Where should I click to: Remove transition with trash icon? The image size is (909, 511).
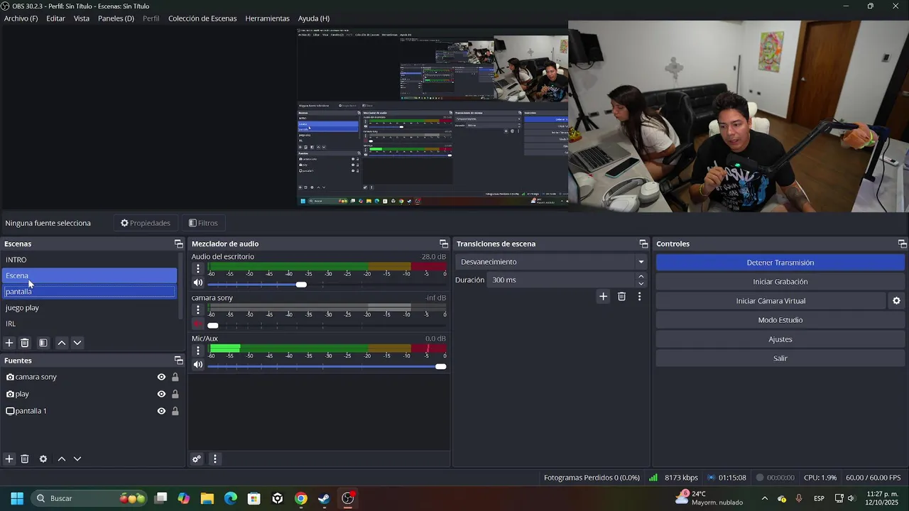621,297
